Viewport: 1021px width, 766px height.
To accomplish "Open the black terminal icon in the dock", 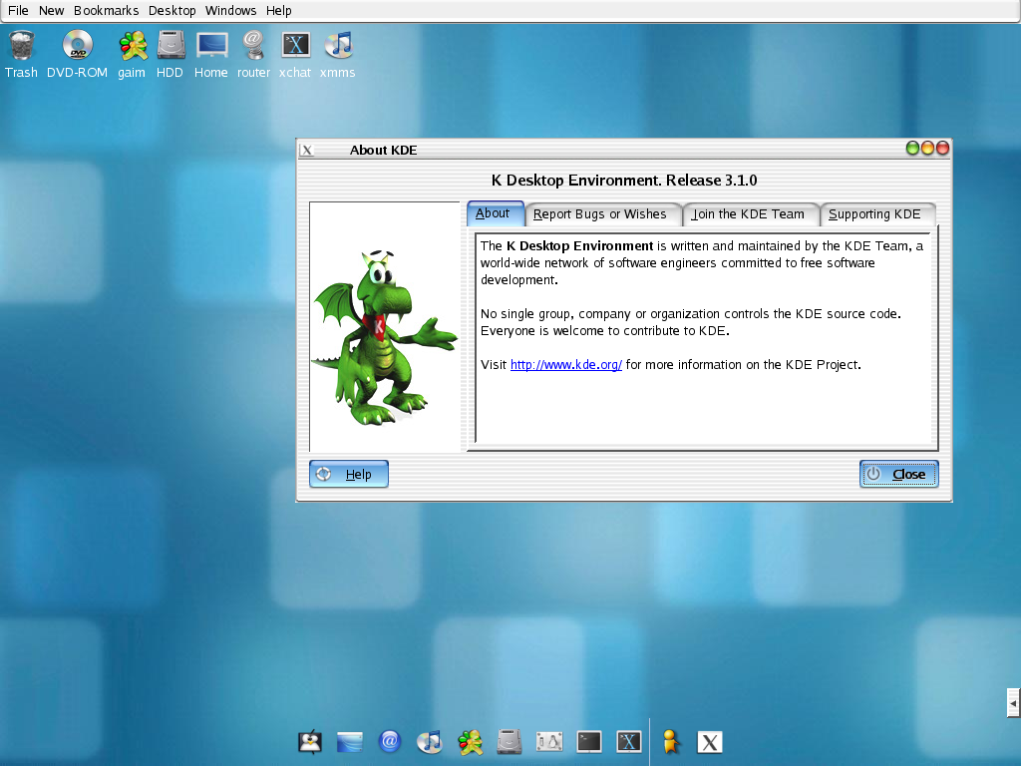I will point(588,741).
